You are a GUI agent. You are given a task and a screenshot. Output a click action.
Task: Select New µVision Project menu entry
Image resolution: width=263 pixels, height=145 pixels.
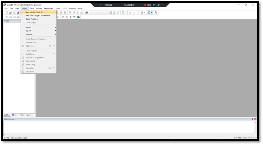(39, 12)
